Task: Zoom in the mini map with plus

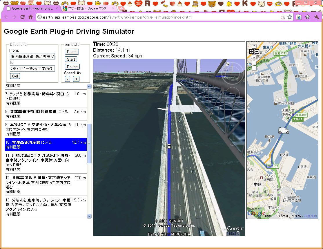Action: 254,63
